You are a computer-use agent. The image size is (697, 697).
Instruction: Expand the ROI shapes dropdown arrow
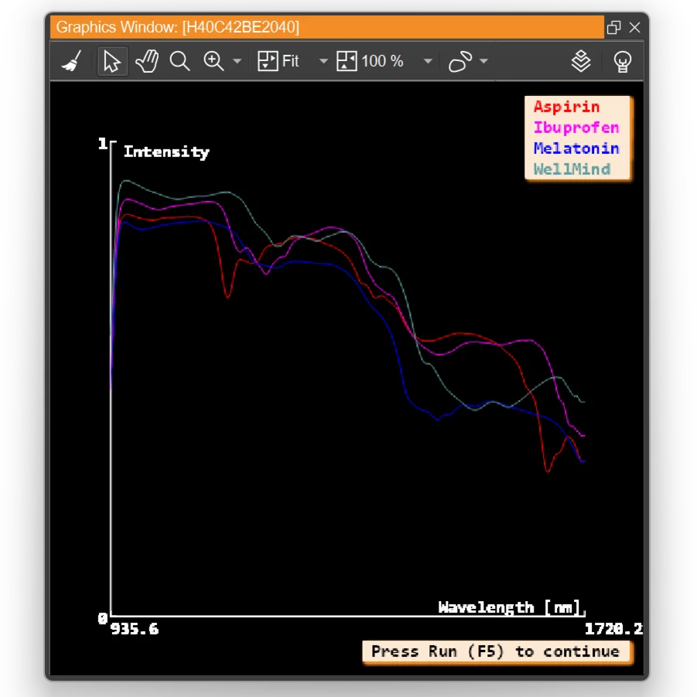click(484, 61)
